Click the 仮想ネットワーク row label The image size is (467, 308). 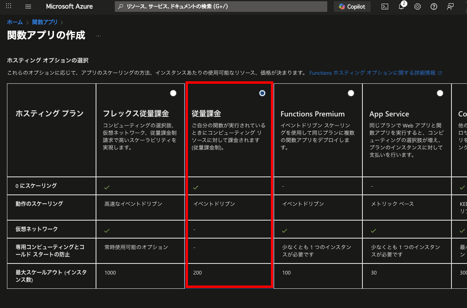point(37,229)
